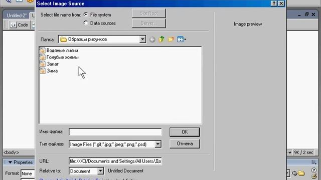Select the file named Водяные лилии
Screen dimensions: 321x180
[62, 50]
